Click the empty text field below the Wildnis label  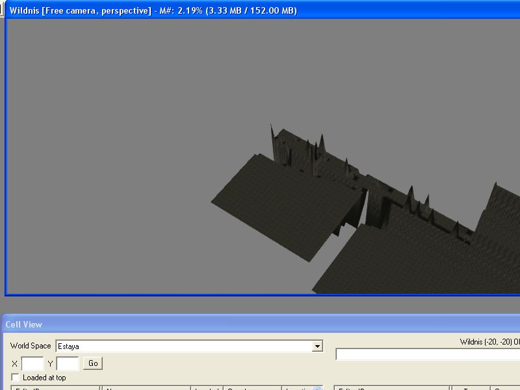(x=427, y=354)
